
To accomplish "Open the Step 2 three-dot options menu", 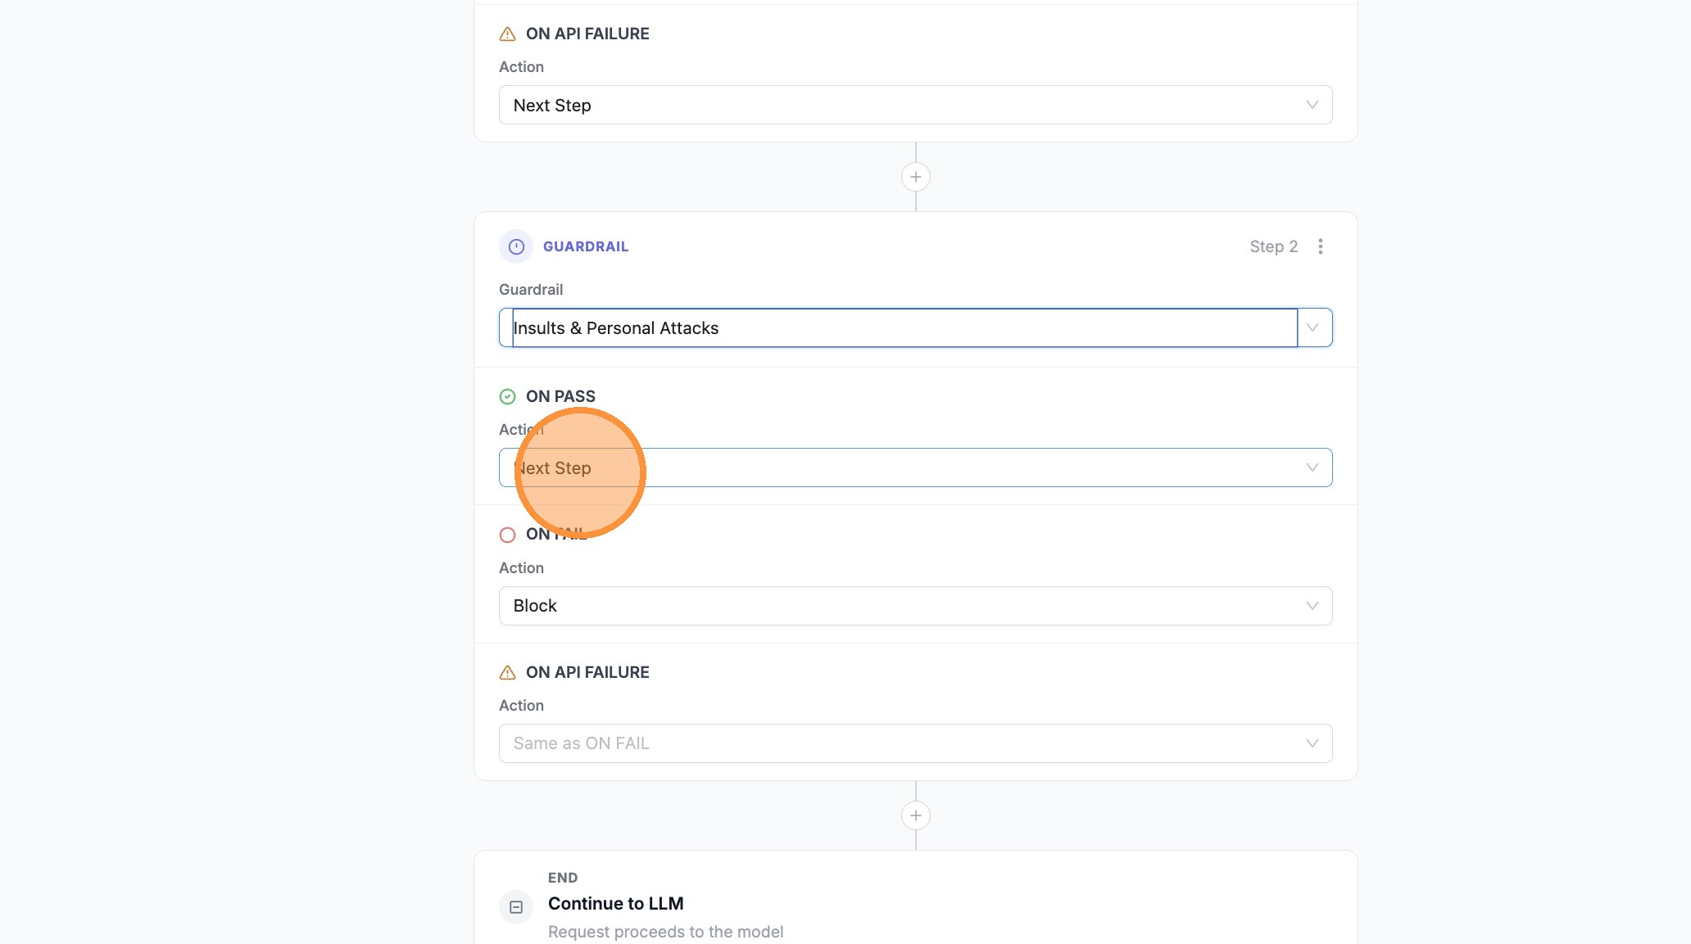I will (x=1320, y=246).
